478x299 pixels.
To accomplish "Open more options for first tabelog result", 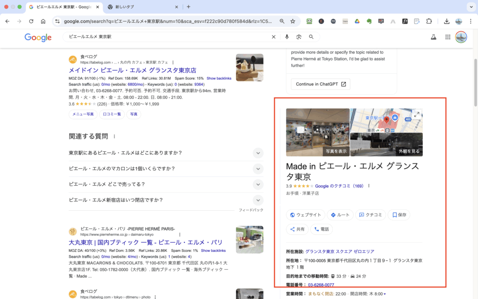I will tap(173, 62).
